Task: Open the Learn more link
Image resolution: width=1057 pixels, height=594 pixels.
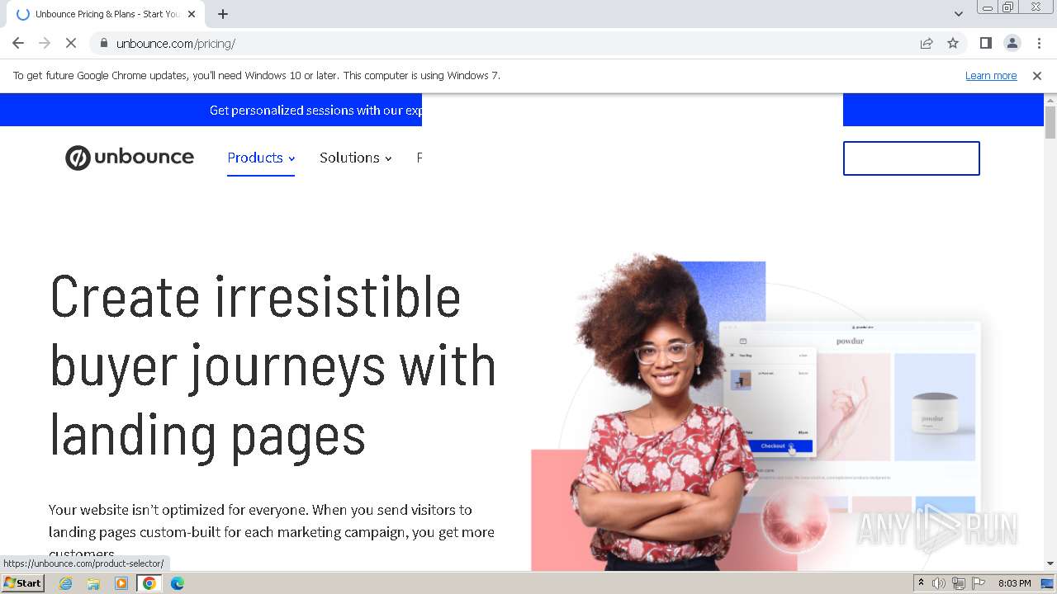Action: point(991,75)
